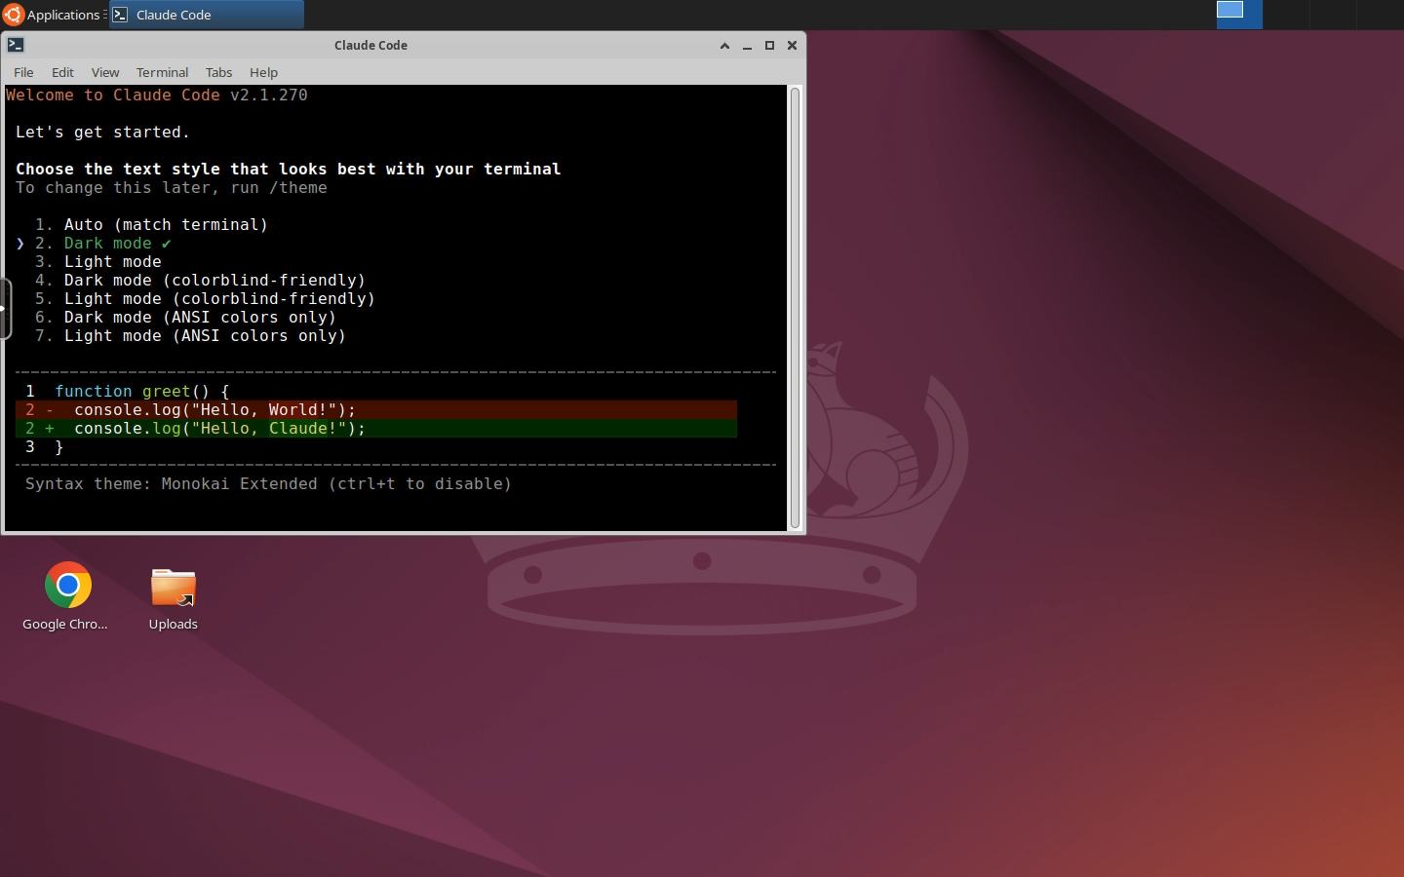Open the Terminal menu

(162, 72)
